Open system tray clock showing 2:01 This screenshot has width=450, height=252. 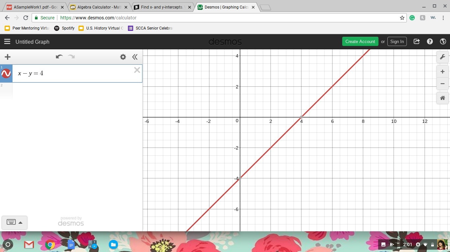[407, 244]
